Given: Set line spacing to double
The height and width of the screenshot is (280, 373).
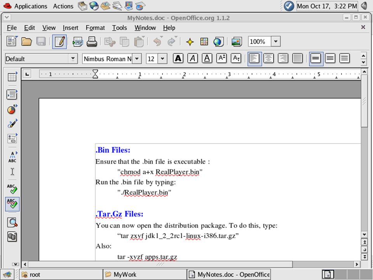Looking at the screenshot, I should [345, 58].
